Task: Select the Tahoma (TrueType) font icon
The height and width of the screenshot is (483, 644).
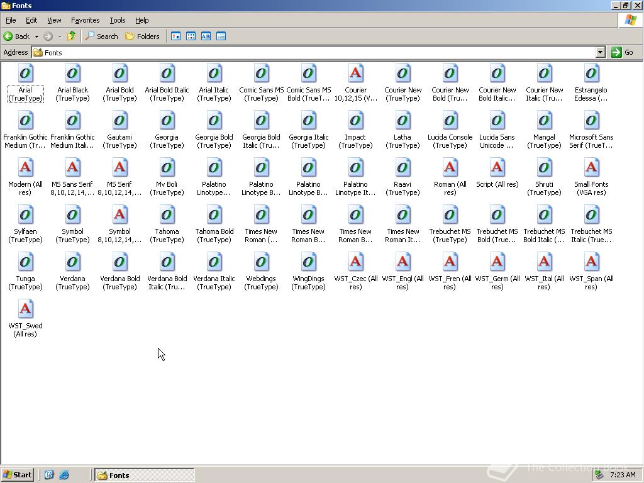Action: [x=167, y=215]
